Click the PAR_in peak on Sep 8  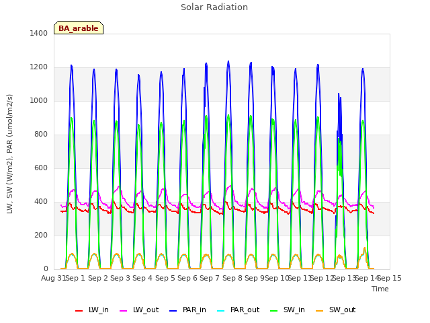tap(228, 62)
